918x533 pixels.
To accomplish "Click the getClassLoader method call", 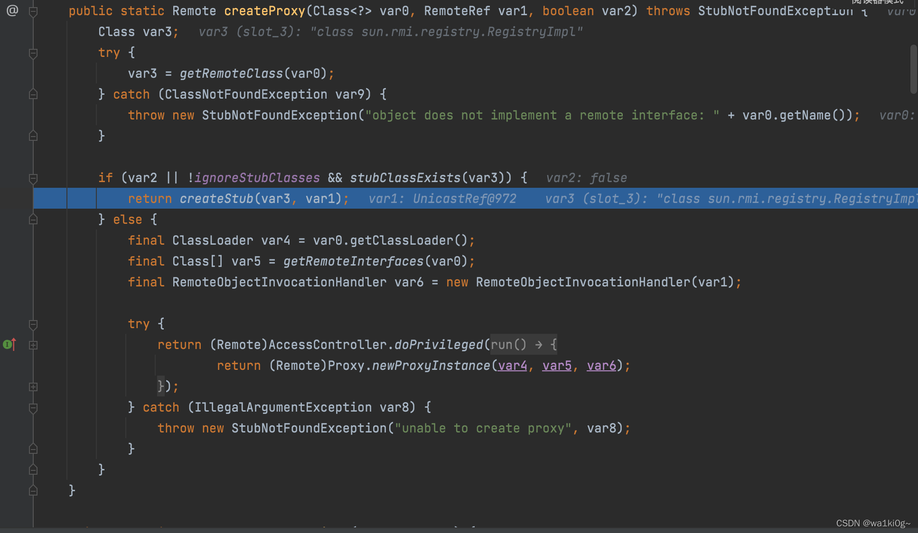I will pyautogui.click(x=402, y=240).
